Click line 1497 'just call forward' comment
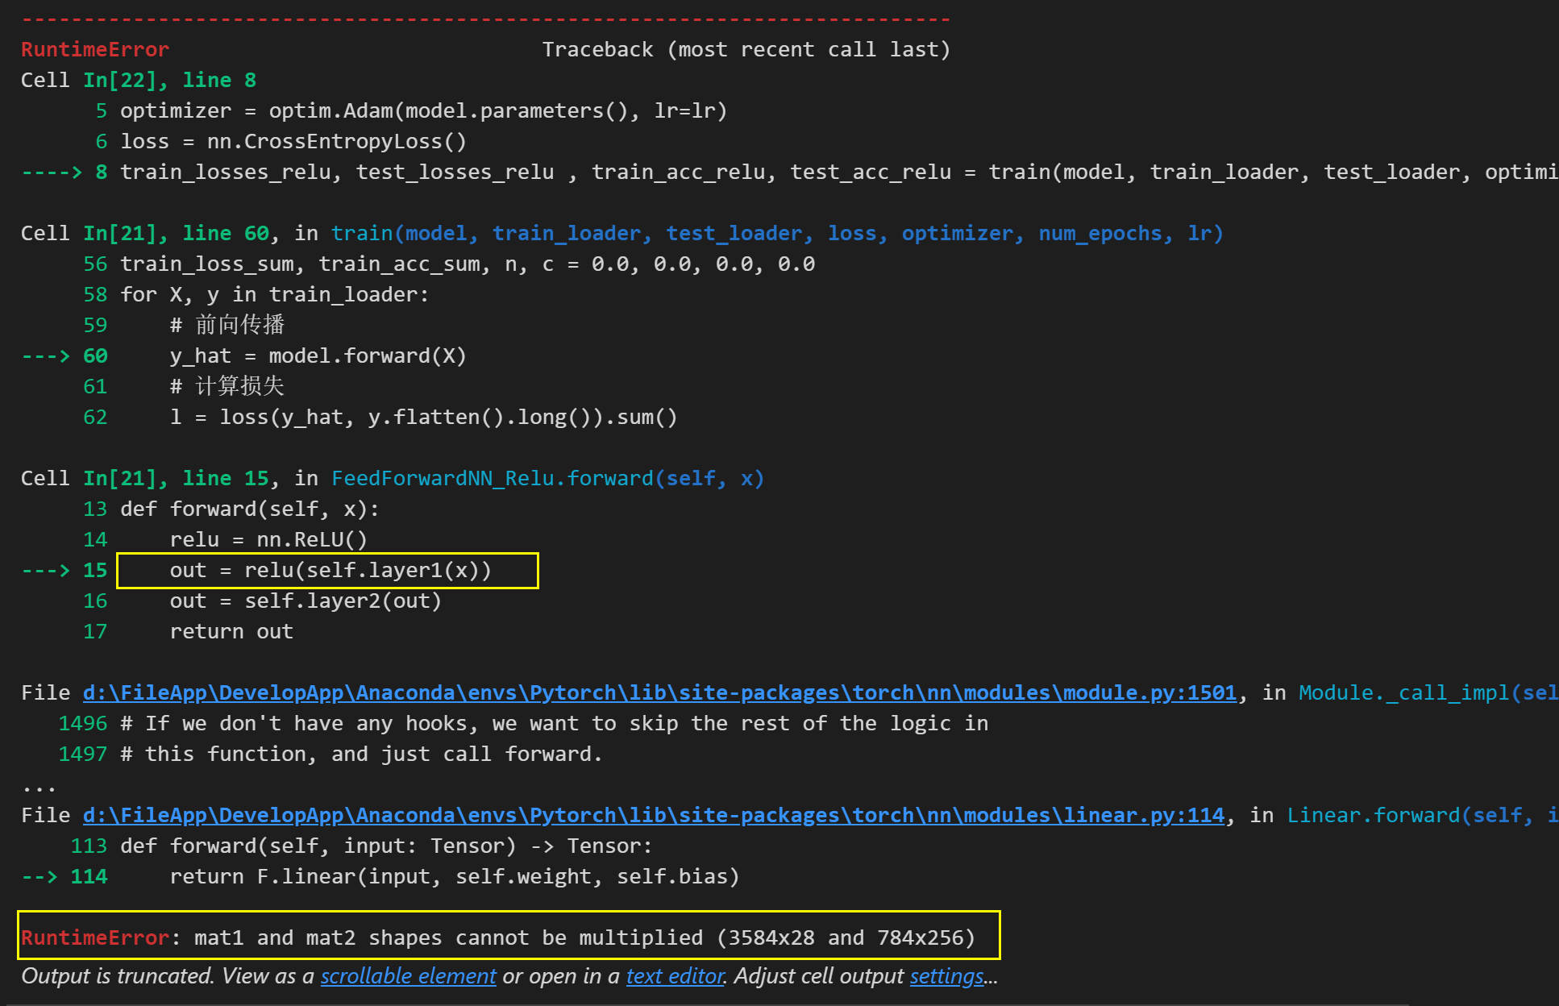This screenshot has width=1559, height=1006. click(x=361, y=754)
